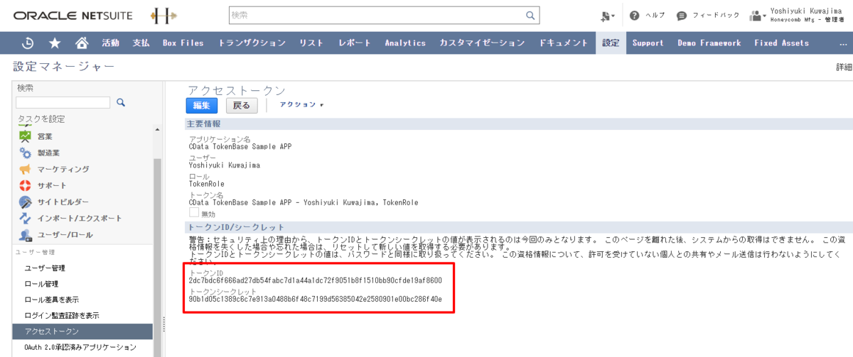Click the 製造業 task label

point(48,153)
